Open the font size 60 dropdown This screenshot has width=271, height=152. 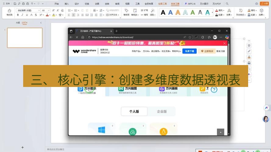(49, 10)
